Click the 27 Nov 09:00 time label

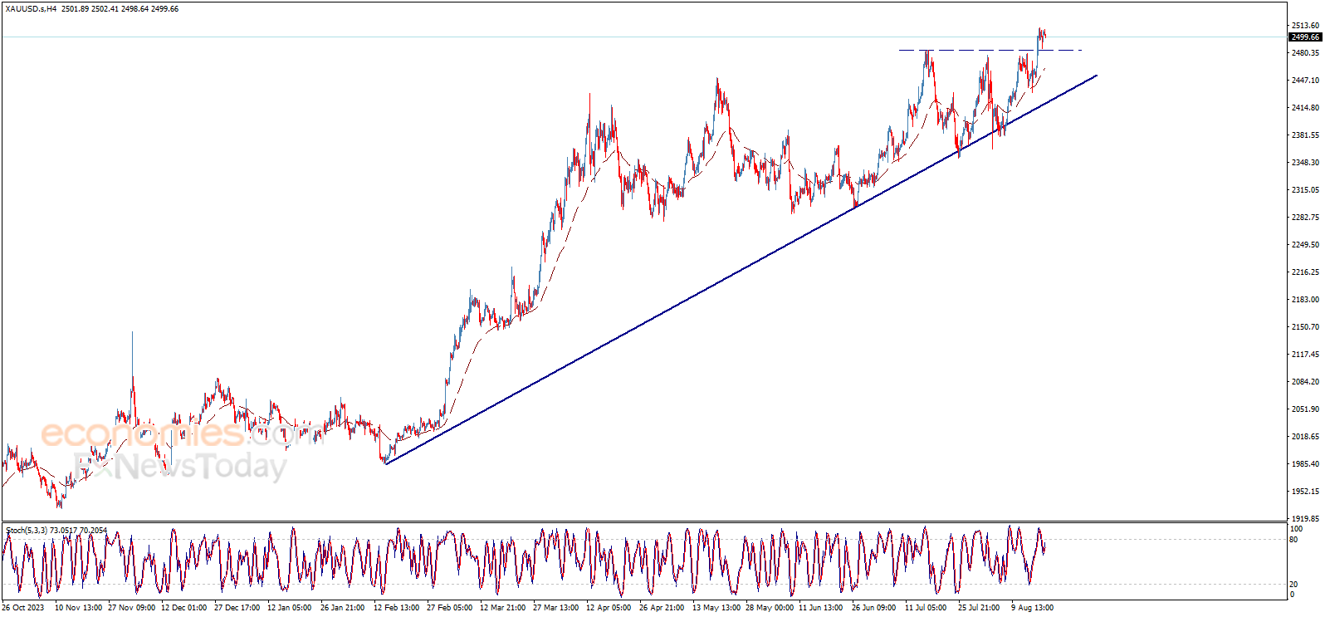pyautogui.click(x=131, y=608)
